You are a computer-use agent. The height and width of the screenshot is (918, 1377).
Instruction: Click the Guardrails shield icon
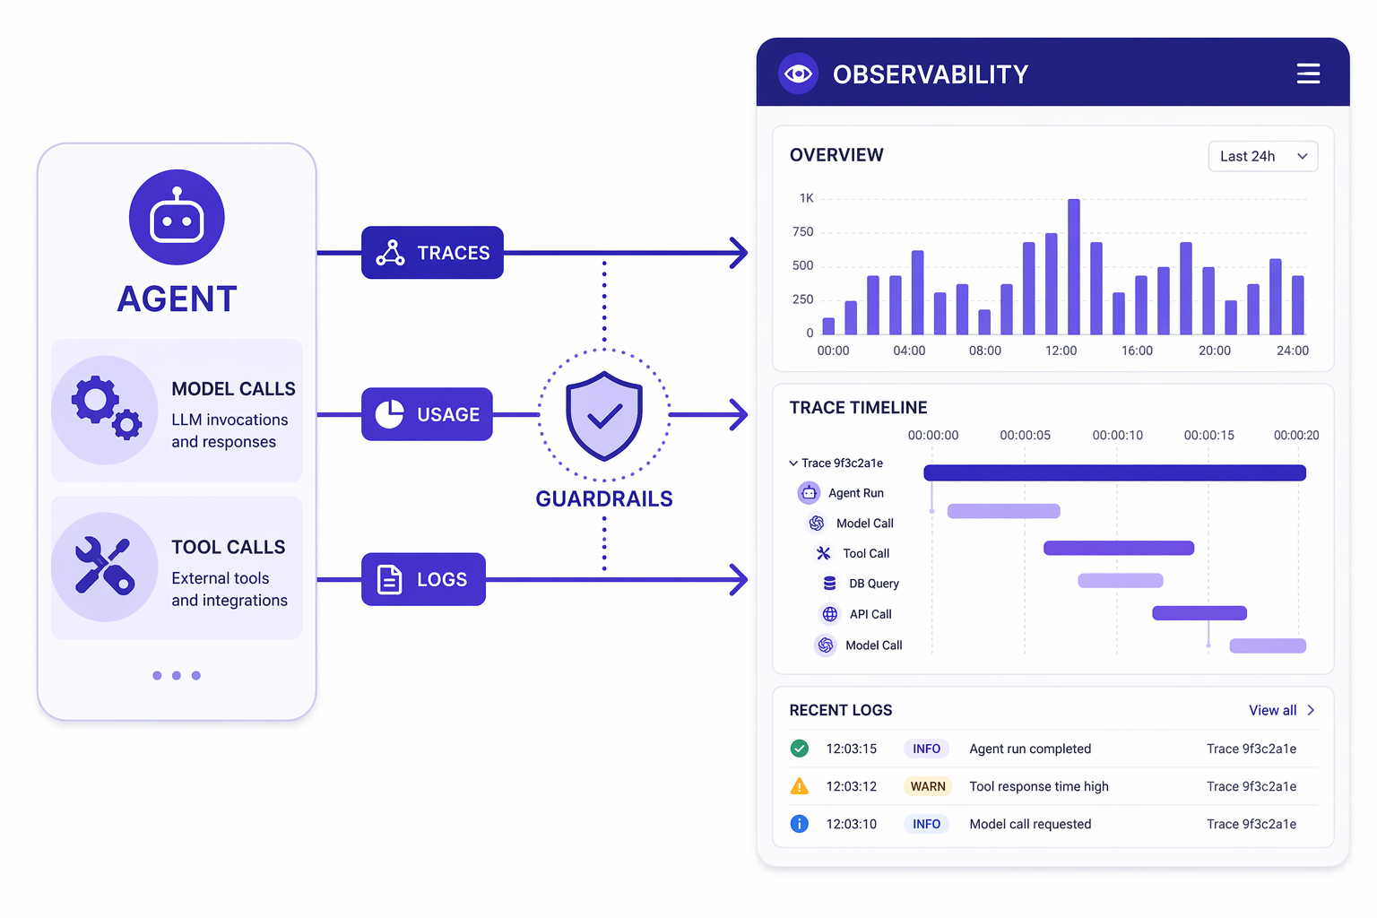[604, 416]
